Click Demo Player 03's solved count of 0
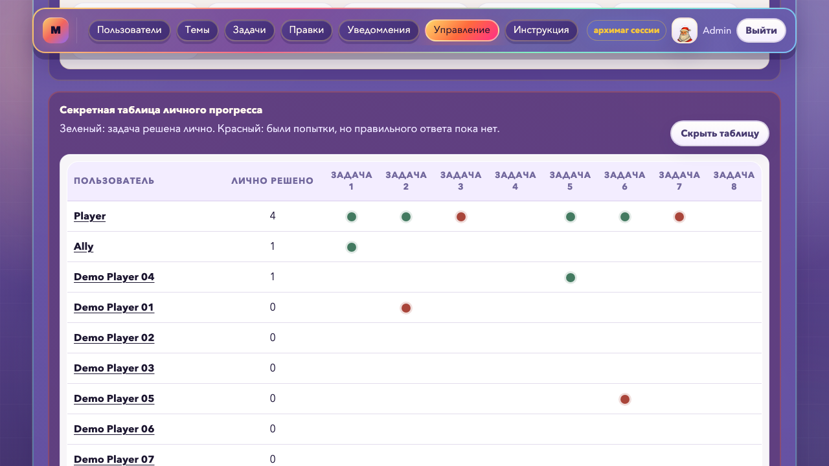Viewport: 829px width, 466px height. 273,368
